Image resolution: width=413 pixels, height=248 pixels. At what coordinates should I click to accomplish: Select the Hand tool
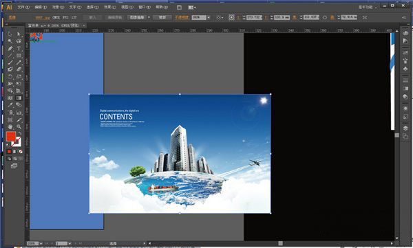(x=10, y=127)
